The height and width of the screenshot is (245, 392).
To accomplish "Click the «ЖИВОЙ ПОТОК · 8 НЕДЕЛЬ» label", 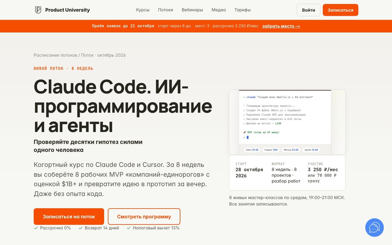I will [63, 68].
